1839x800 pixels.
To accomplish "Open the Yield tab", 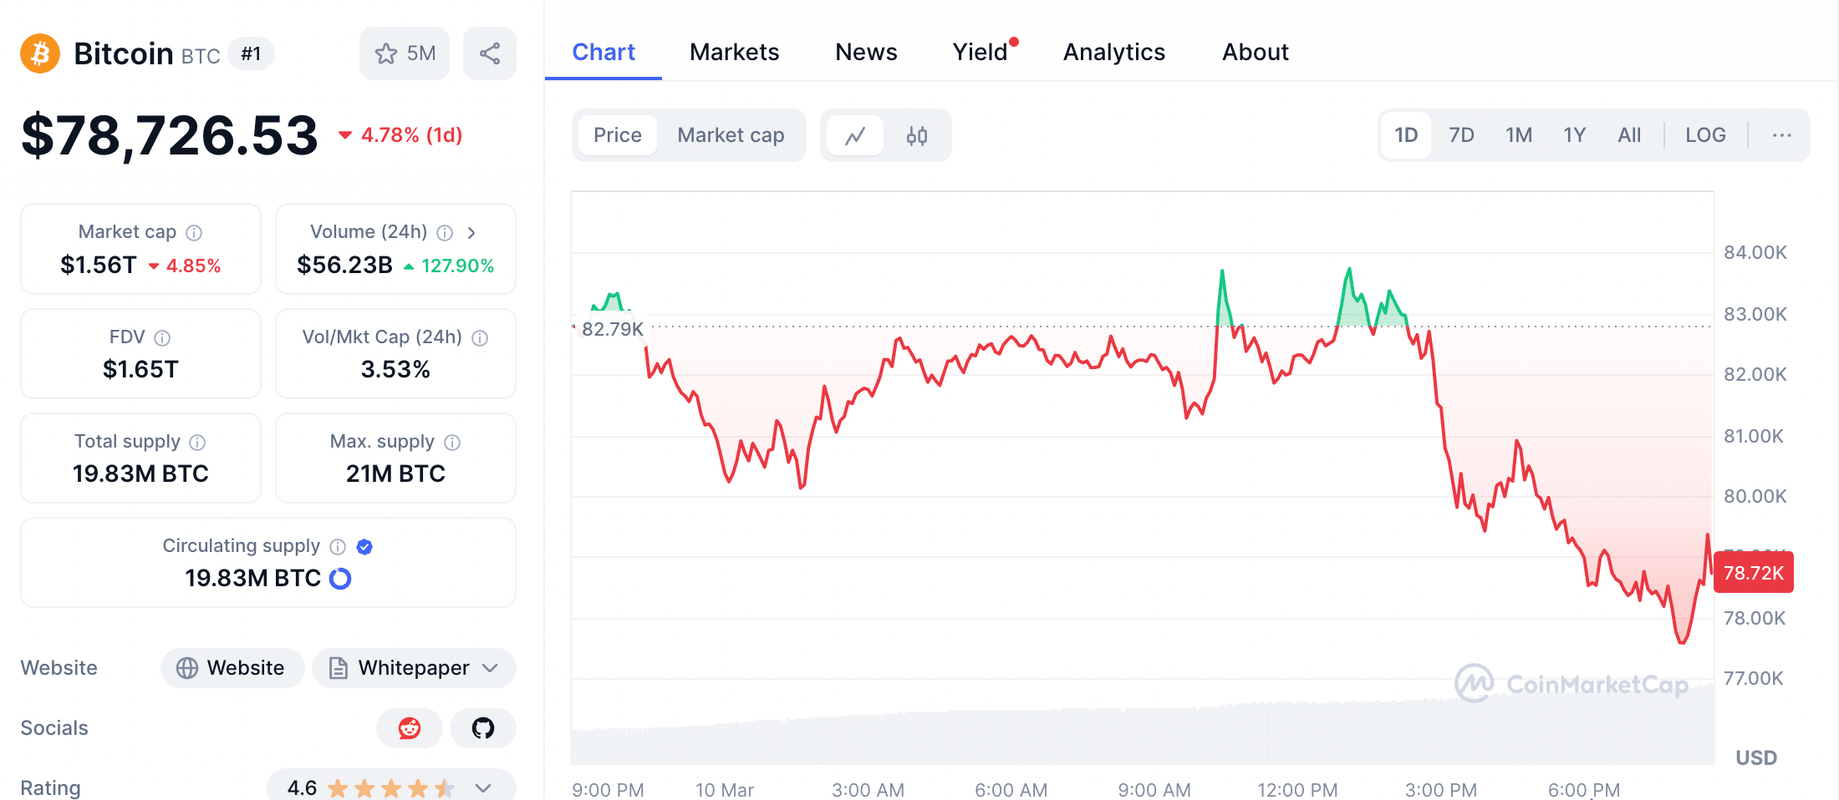I will pyautogui.click(x=981, y=52).
